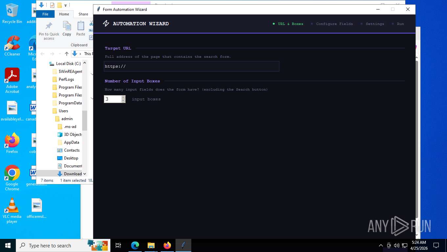Open the File tab in File Explorer
Screen dimensions: 447x252
(x=45, y=14)
